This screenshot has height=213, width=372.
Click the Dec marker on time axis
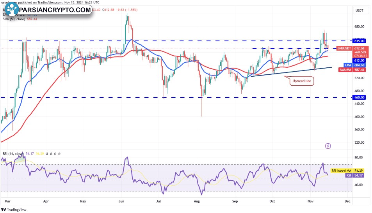[347, 201]
